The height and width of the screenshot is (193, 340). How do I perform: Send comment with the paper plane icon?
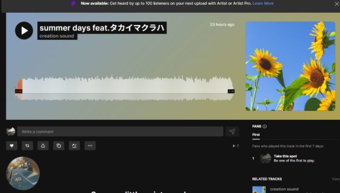click(232, 132)
